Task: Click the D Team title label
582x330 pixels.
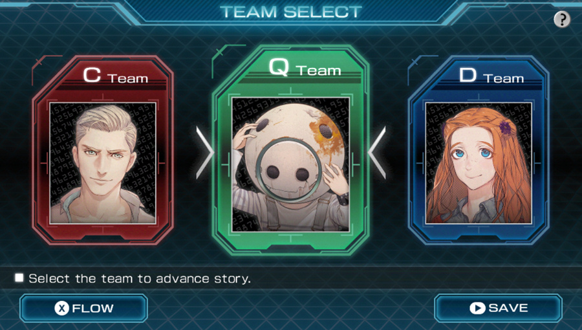Action: 491,75
